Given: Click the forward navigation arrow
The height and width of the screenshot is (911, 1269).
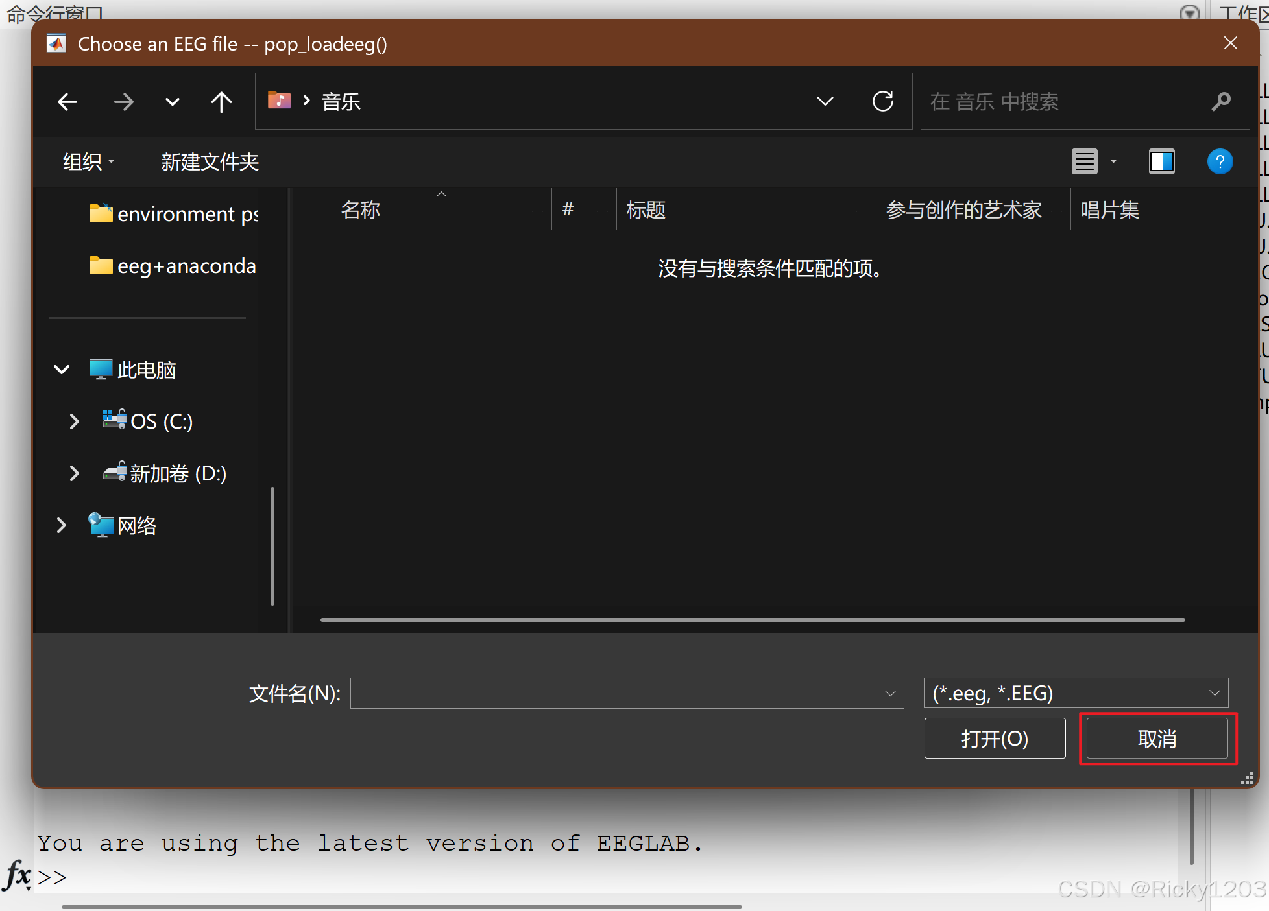Looking at the screenshot, I should 124,102.
